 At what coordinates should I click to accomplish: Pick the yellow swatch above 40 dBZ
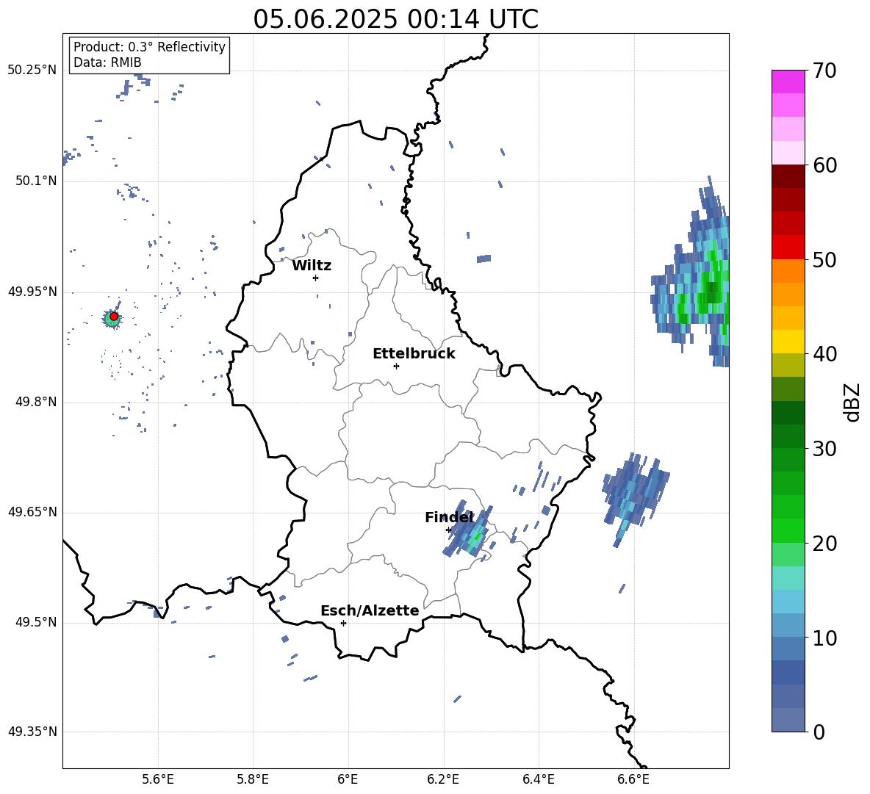pyautogui.click(x=788, y=342)
